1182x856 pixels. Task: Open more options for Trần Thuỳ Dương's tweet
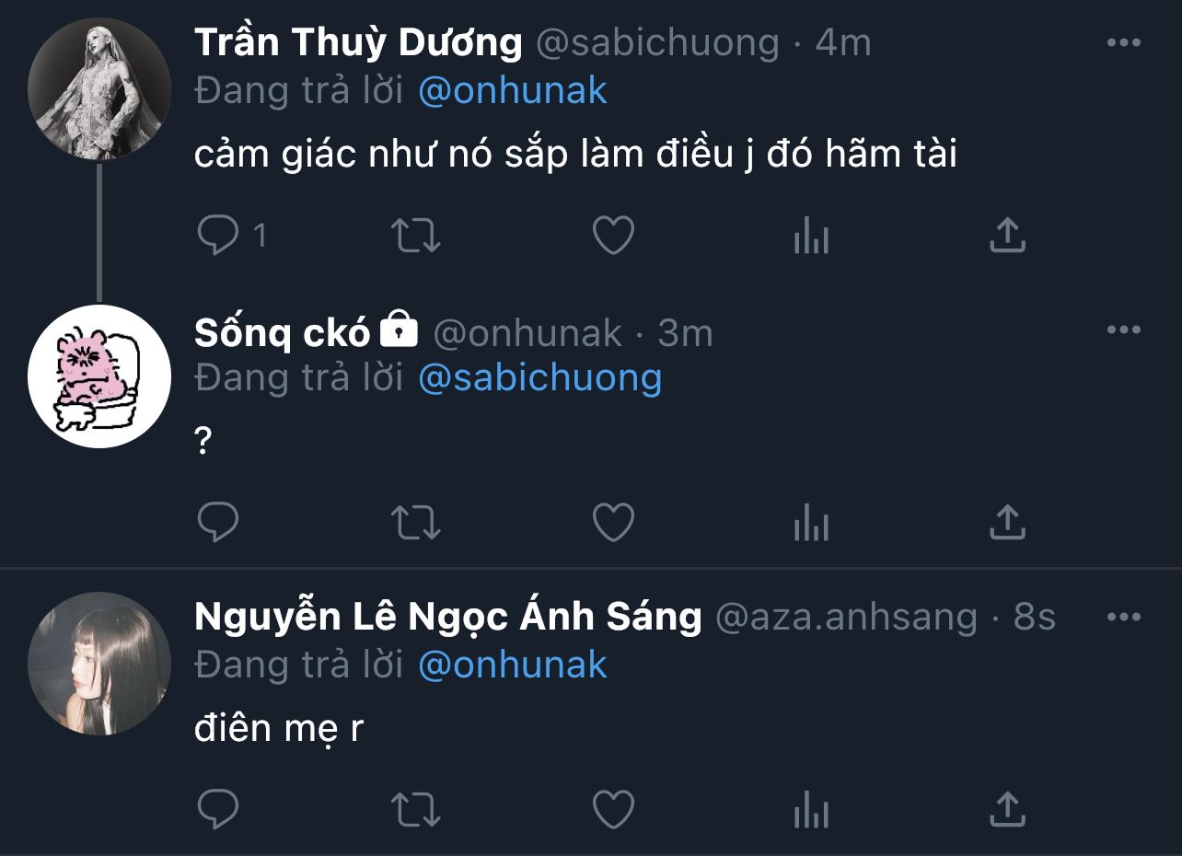(1123, 43)
